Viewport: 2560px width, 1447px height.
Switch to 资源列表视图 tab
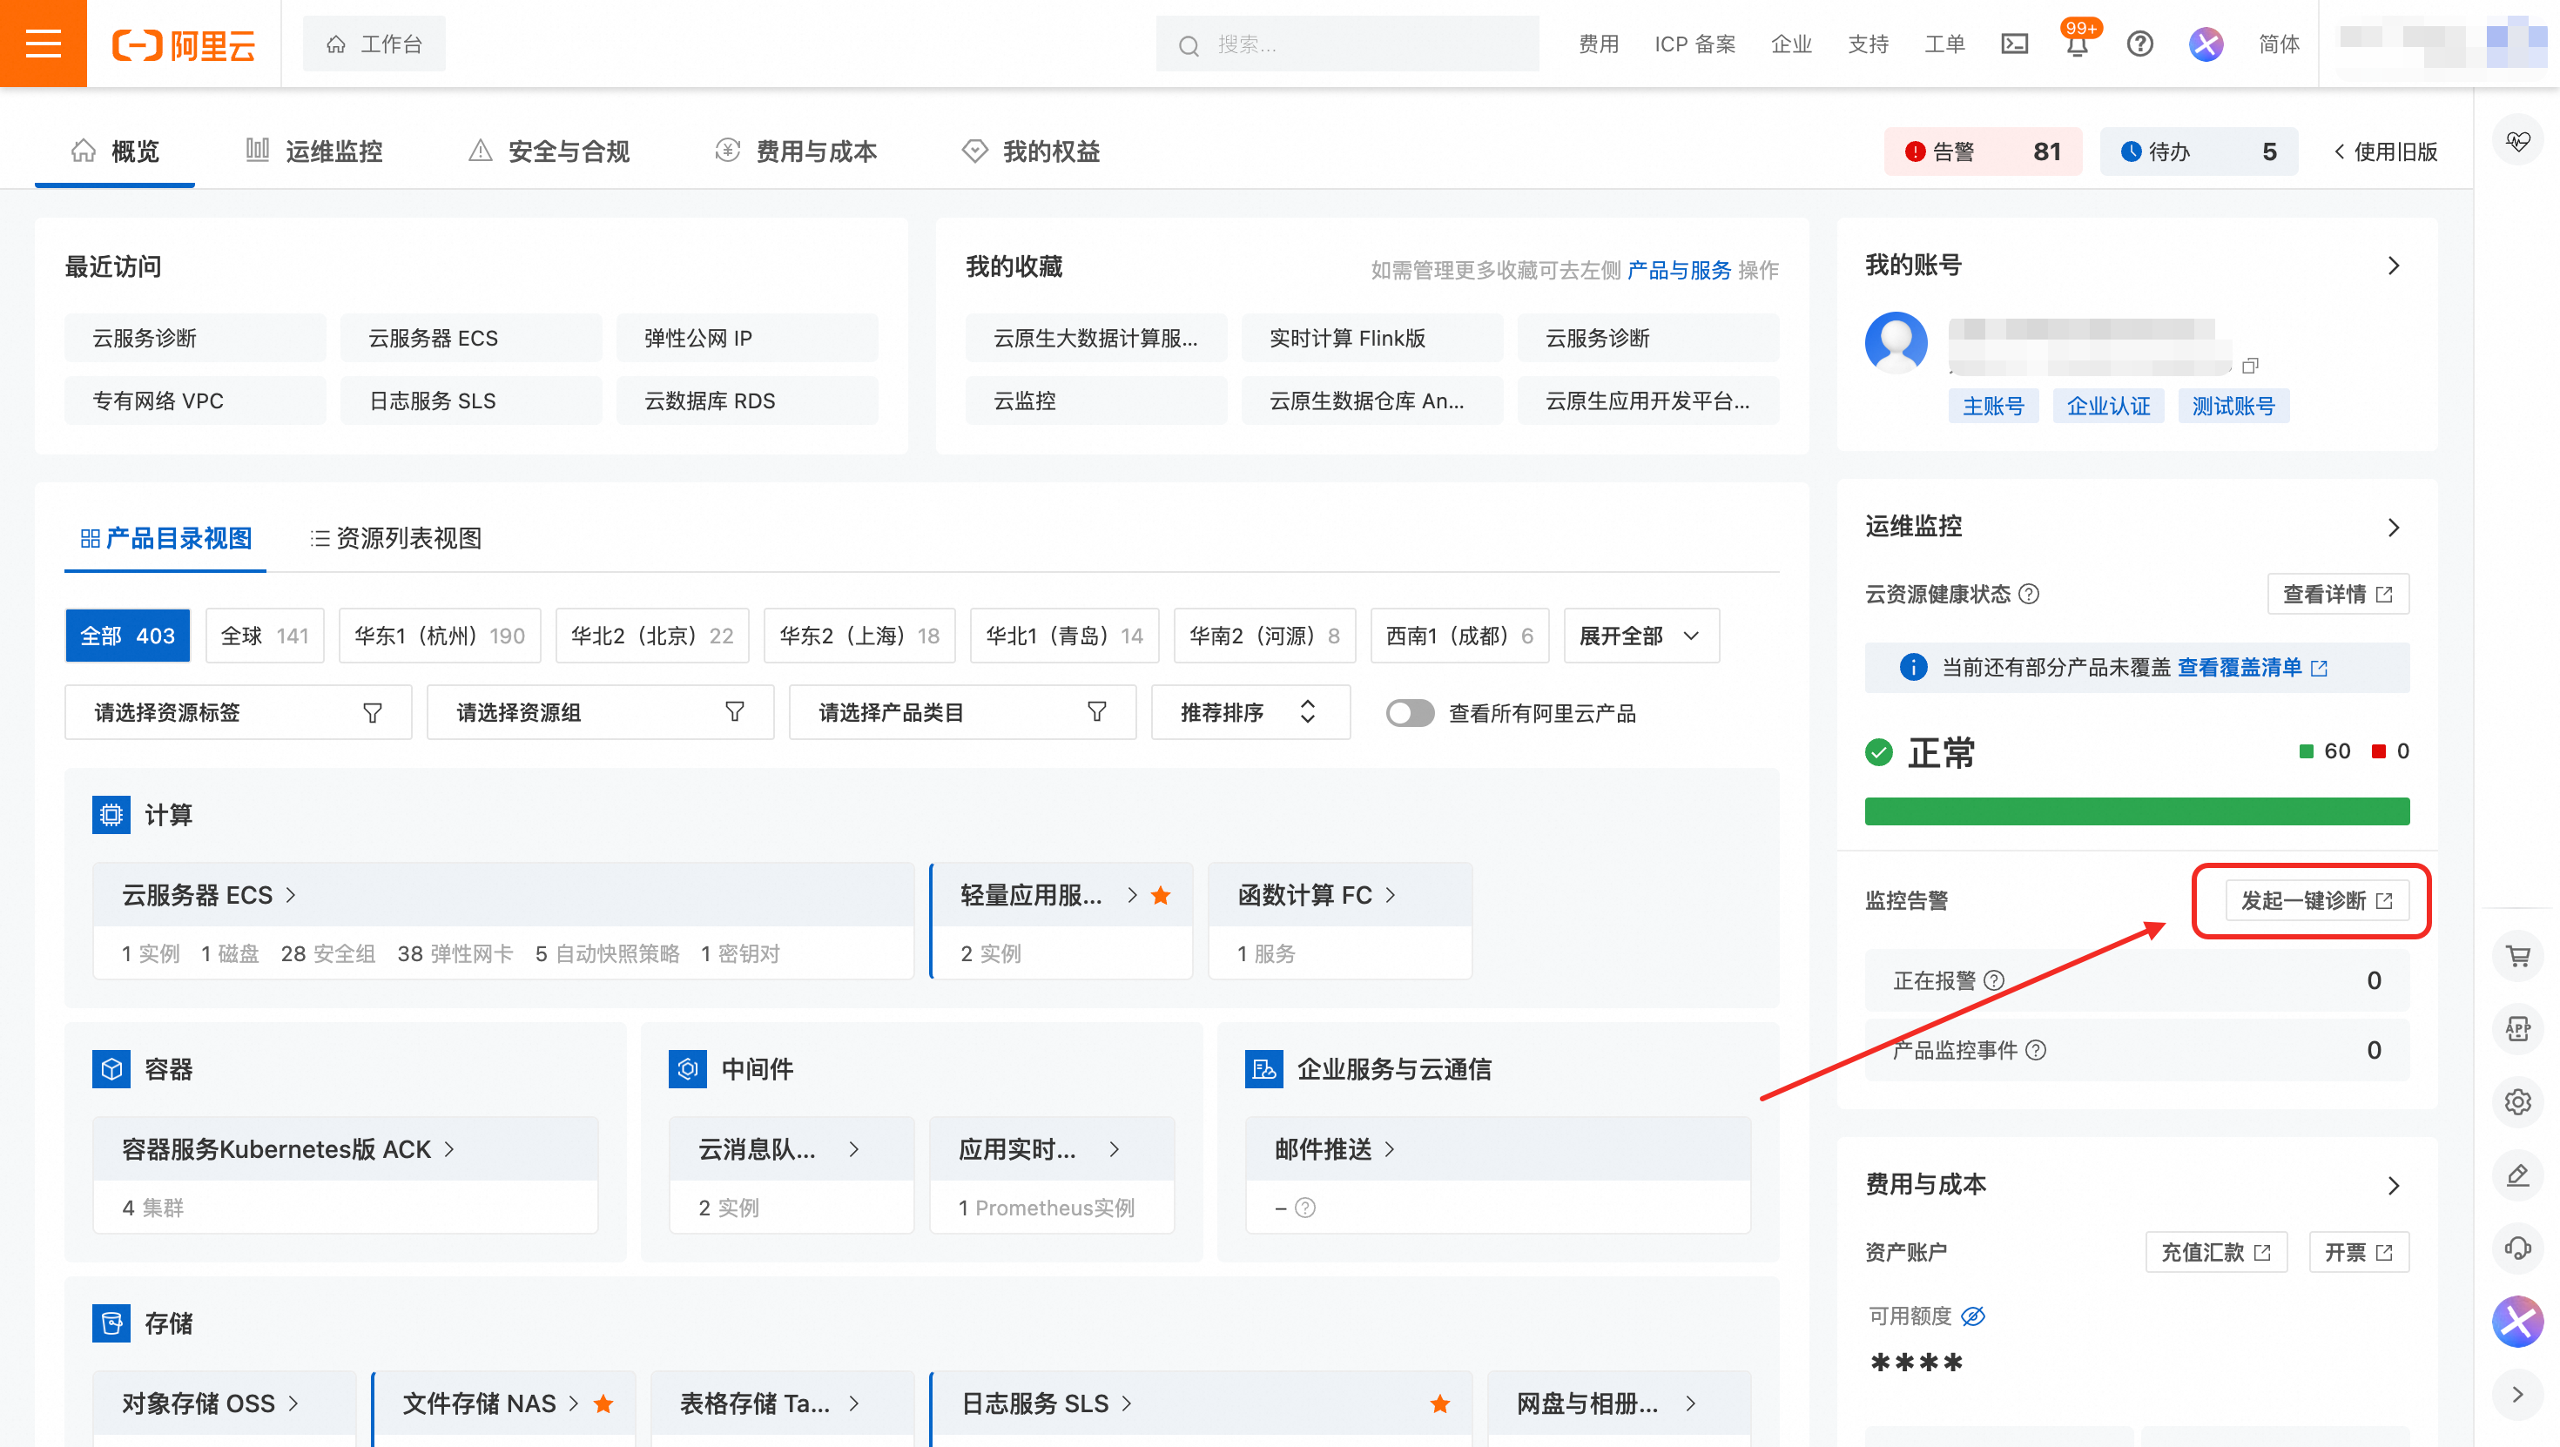click(395, 539)
